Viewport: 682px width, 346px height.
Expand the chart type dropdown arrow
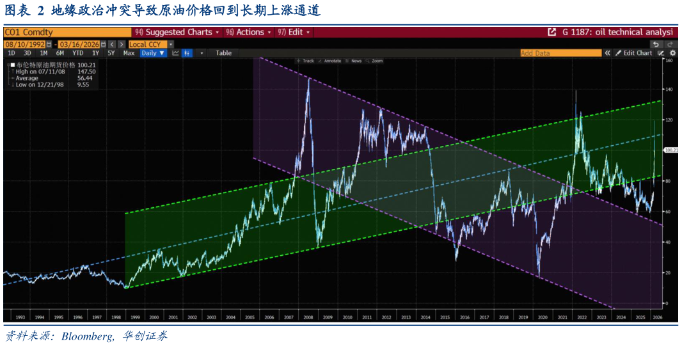pyautogui.click(x=202, y=53)
